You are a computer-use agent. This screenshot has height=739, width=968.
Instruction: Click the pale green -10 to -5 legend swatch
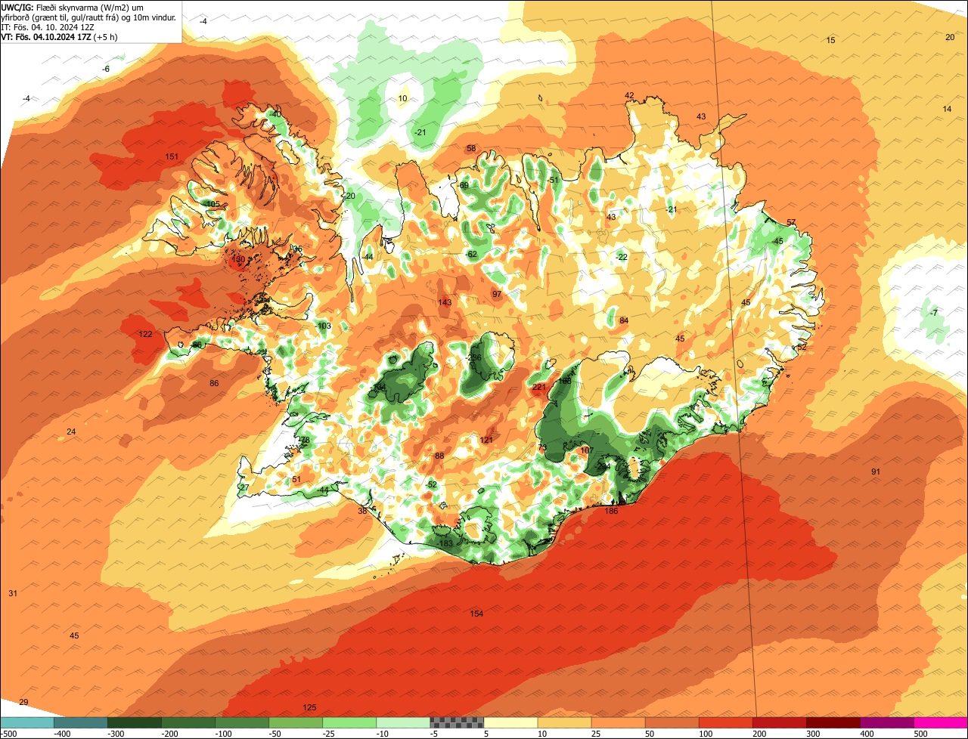click(403, 722)
